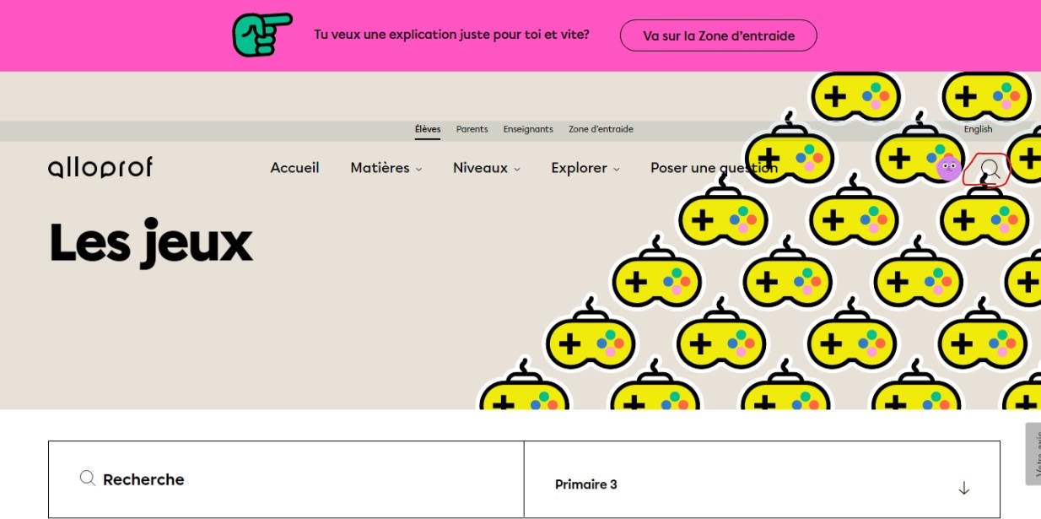Open the "Primaire 3" level selector
Screen dimensions: 1041x519
click(x=759, y=484)
